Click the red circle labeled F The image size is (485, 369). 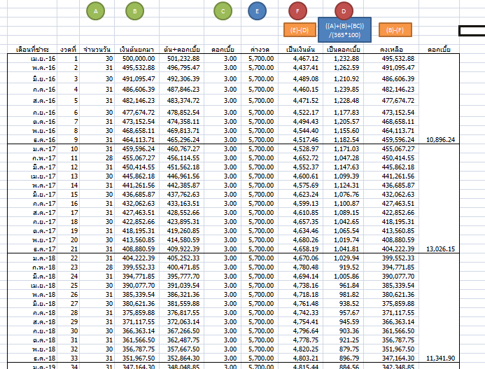click(297, 11)
